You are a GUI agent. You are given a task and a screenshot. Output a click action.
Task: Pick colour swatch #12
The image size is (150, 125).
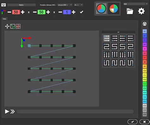tap(145, 79)
